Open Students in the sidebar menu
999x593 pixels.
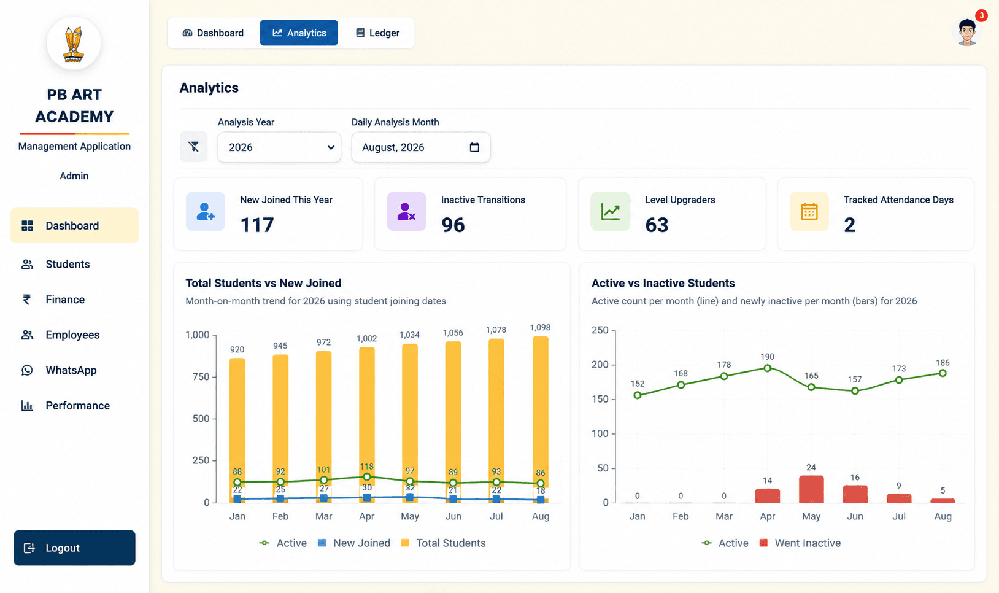coord(74,265)
